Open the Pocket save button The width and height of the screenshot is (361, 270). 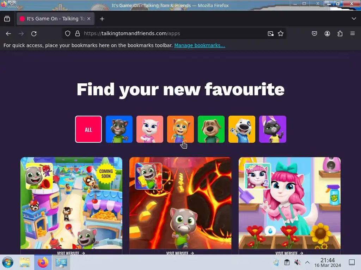coord(314,33)
